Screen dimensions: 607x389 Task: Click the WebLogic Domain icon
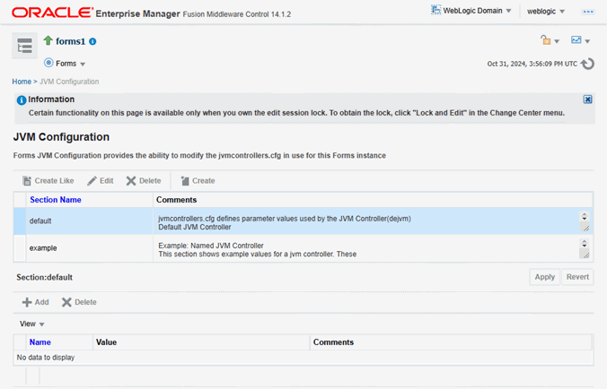[435, 10]
